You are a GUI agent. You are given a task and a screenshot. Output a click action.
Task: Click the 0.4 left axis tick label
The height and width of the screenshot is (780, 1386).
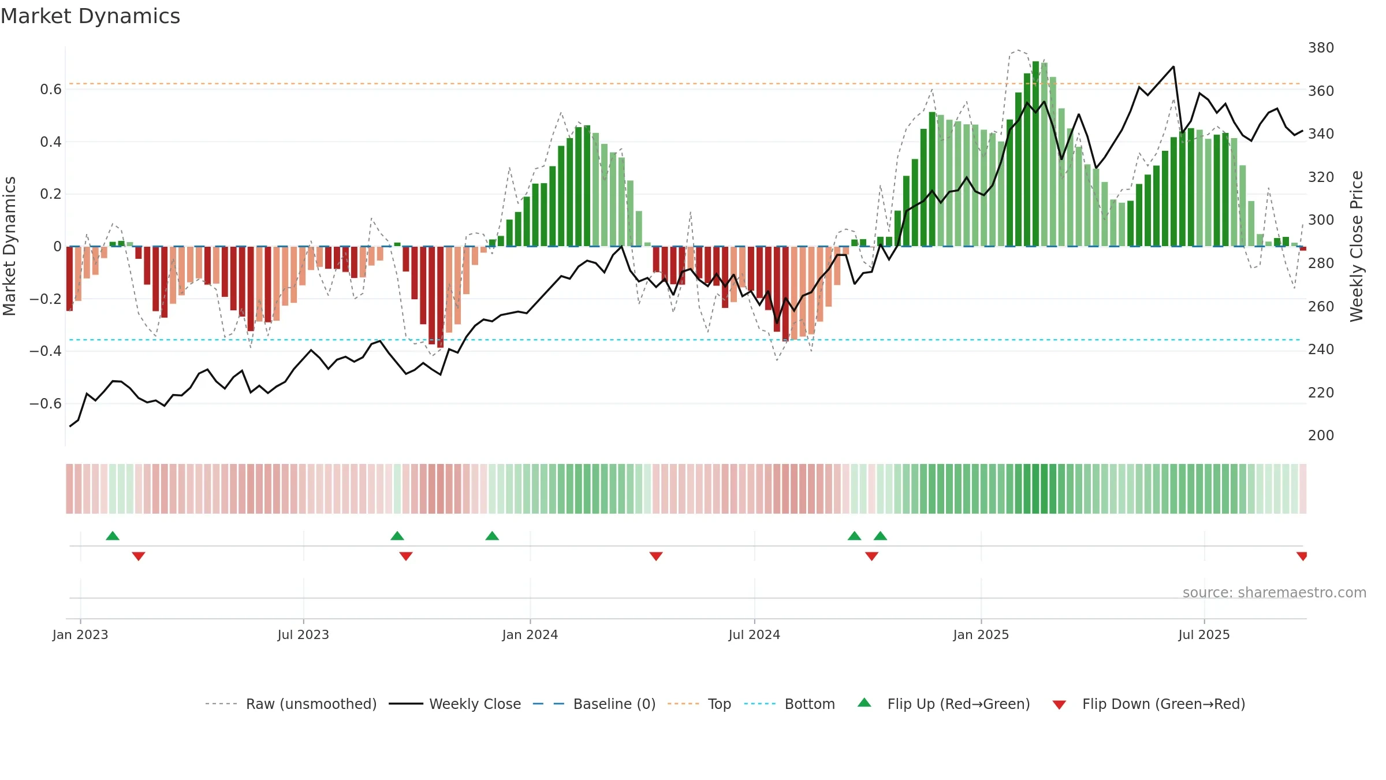(51, 142)
